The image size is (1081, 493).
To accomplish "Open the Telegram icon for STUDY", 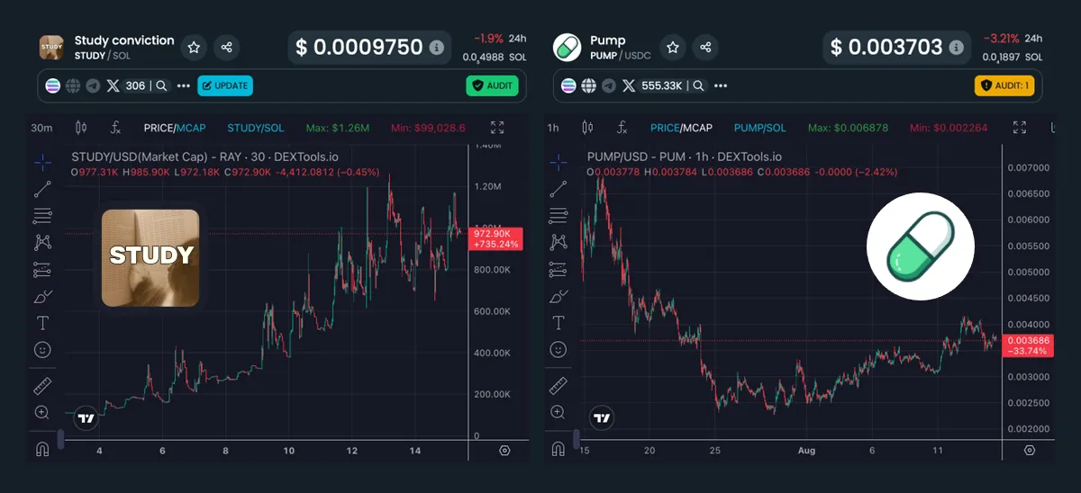I will coord(93,86).
